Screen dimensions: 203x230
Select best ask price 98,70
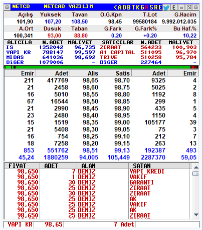[122, 80]
